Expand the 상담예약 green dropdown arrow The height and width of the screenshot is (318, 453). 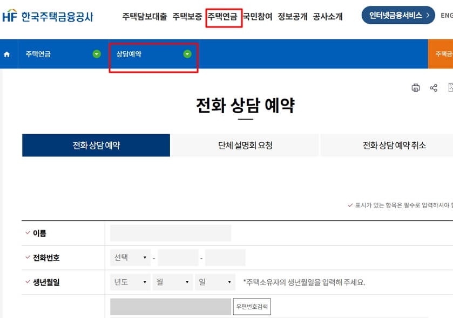pos(187,54)
